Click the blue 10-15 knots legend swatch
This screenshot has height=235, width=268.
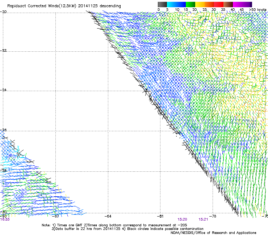point(181,4)
